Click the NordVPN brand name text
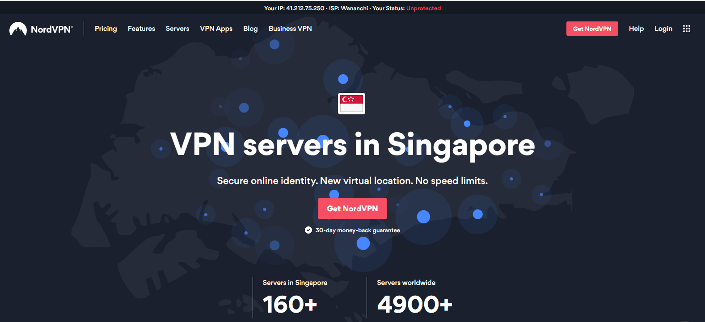The width and height of the screenshot is (705, 322). tap(51, 29)
